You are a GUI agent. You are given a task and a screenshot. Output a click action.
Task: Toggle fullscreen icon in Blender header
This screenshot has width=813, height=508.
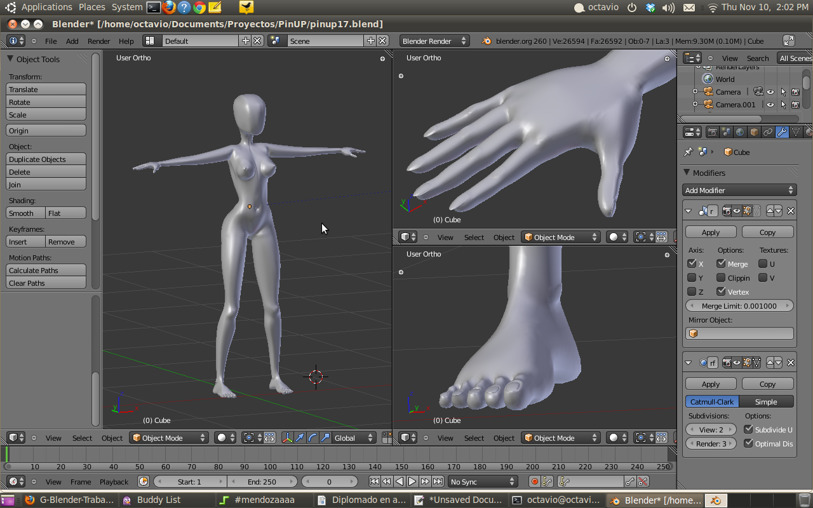click(x=788, y=41)
